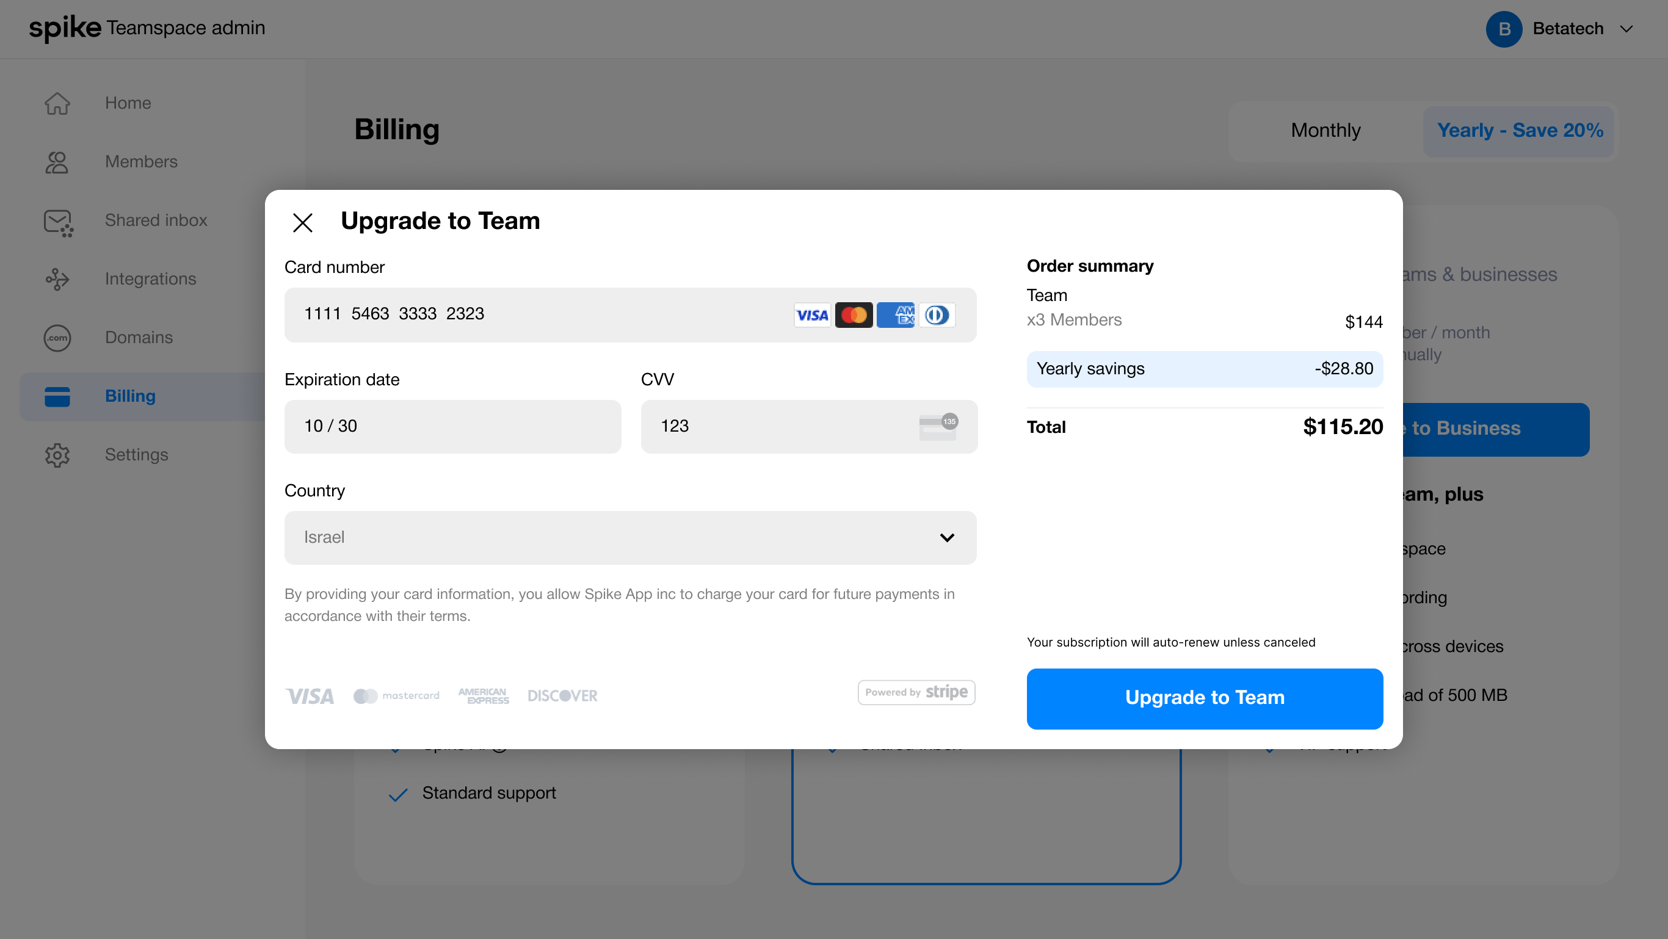The width and height of the screenshot is (1668, 939).
Task: Open Members via sidebar people icon
Action: (x=57, y=162)
